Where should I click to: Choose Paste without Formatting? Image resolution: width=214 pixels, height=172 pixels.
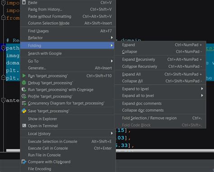click(68, 16)
